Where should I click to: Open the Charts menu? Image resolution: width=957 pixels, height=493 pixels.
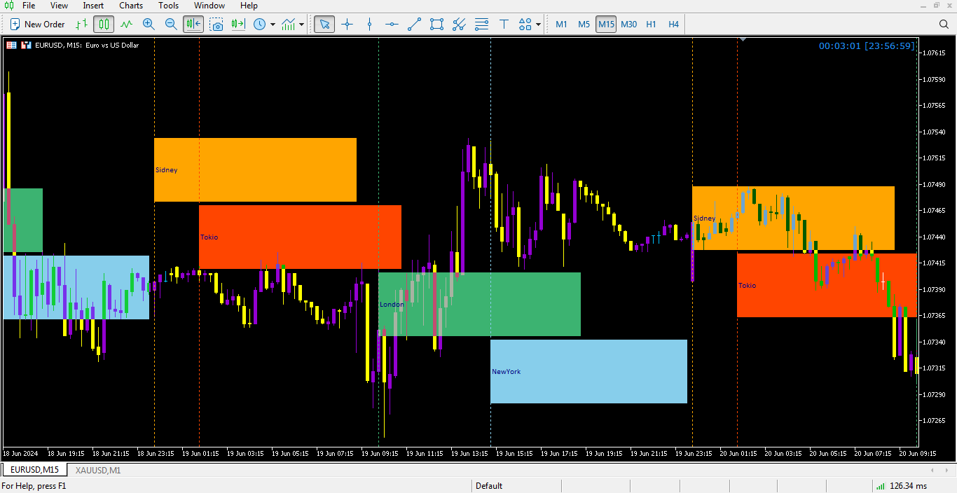pos(131,6)
